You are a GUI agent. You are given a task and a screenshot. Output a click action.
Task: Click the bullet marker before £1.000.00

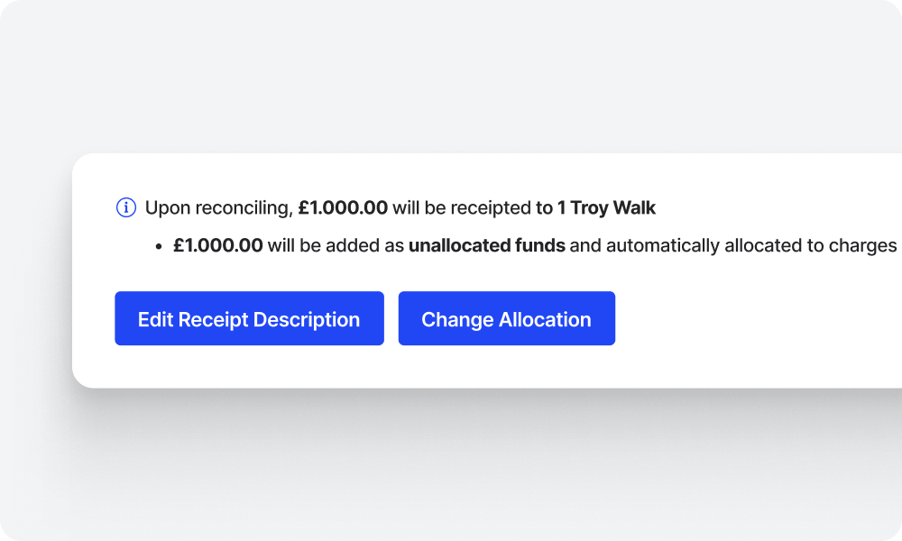point(159,244)
